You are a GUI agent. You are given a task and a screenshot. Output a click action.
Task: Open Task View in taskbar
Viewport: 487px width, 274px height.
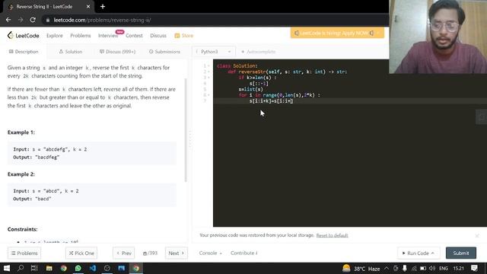34,268
